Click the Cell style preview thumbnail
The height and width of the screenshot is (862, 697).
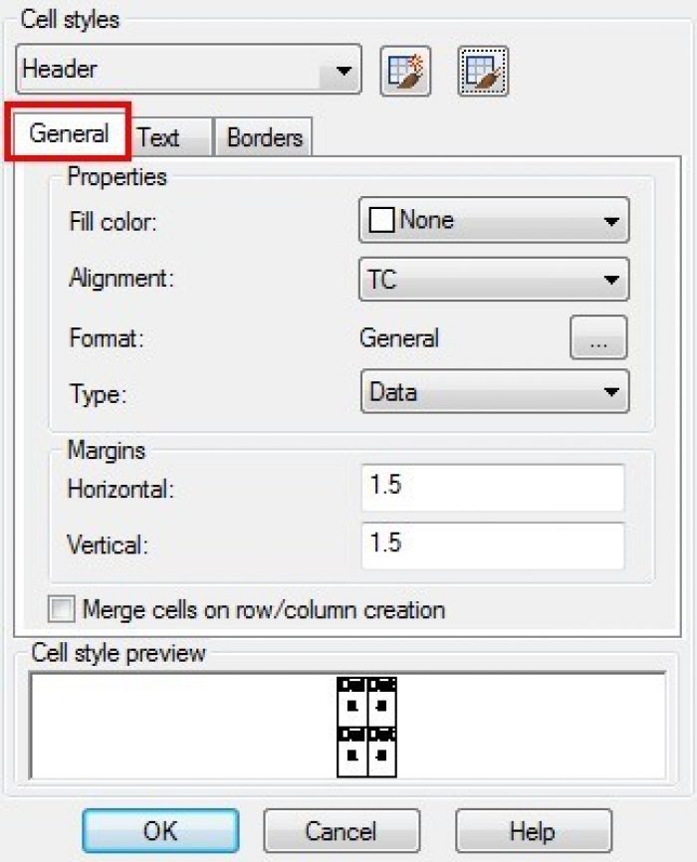point(366,727)
